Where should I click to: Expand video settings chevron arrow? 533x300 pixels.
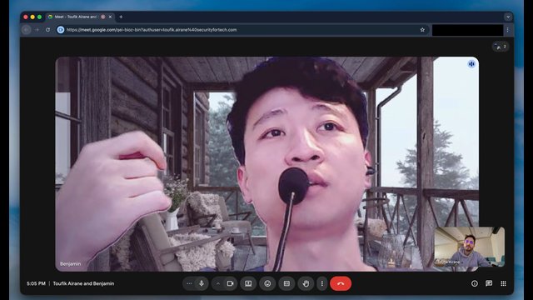pos(218,283)
